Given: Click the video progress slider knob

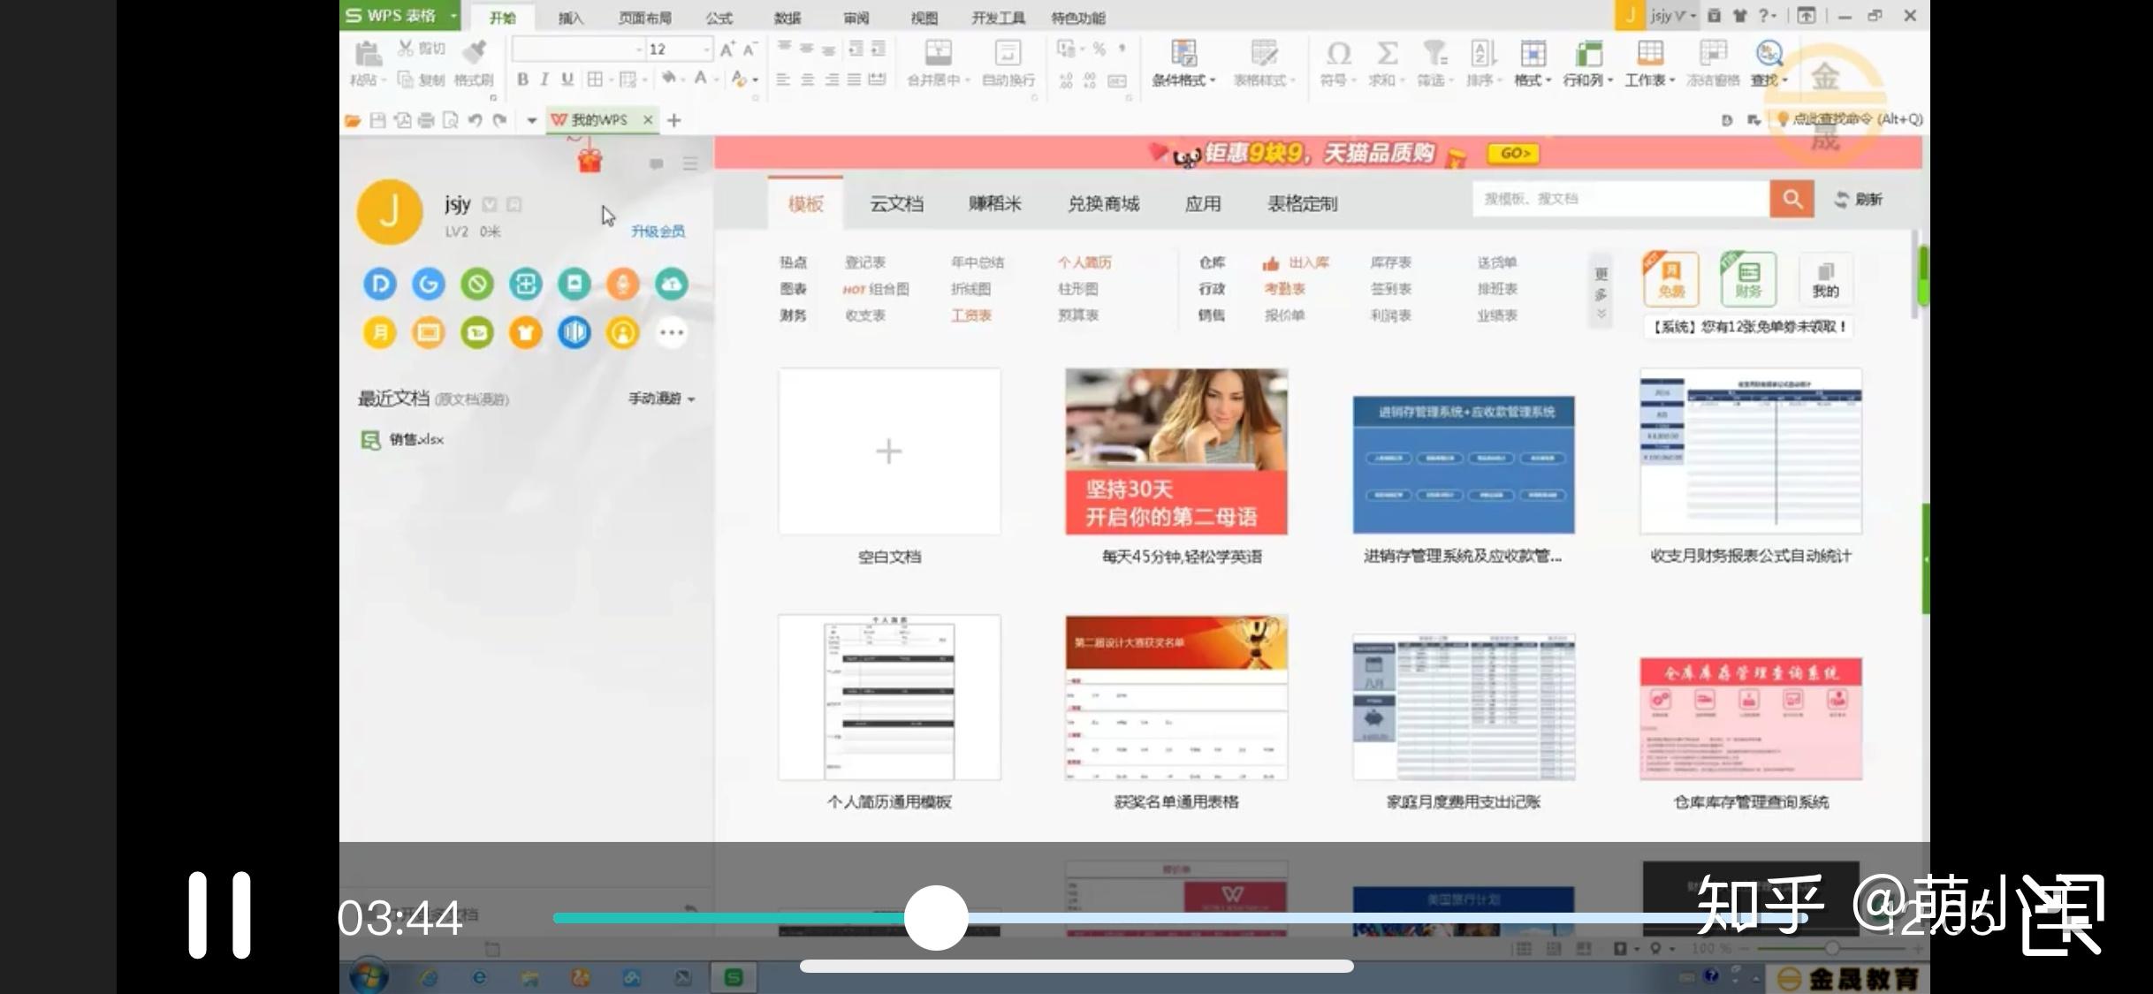Looking at the screenshot, I should (936, 918).
